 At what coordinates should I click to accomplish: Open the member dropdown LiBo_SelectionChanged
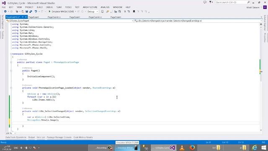tap(198, 21)
